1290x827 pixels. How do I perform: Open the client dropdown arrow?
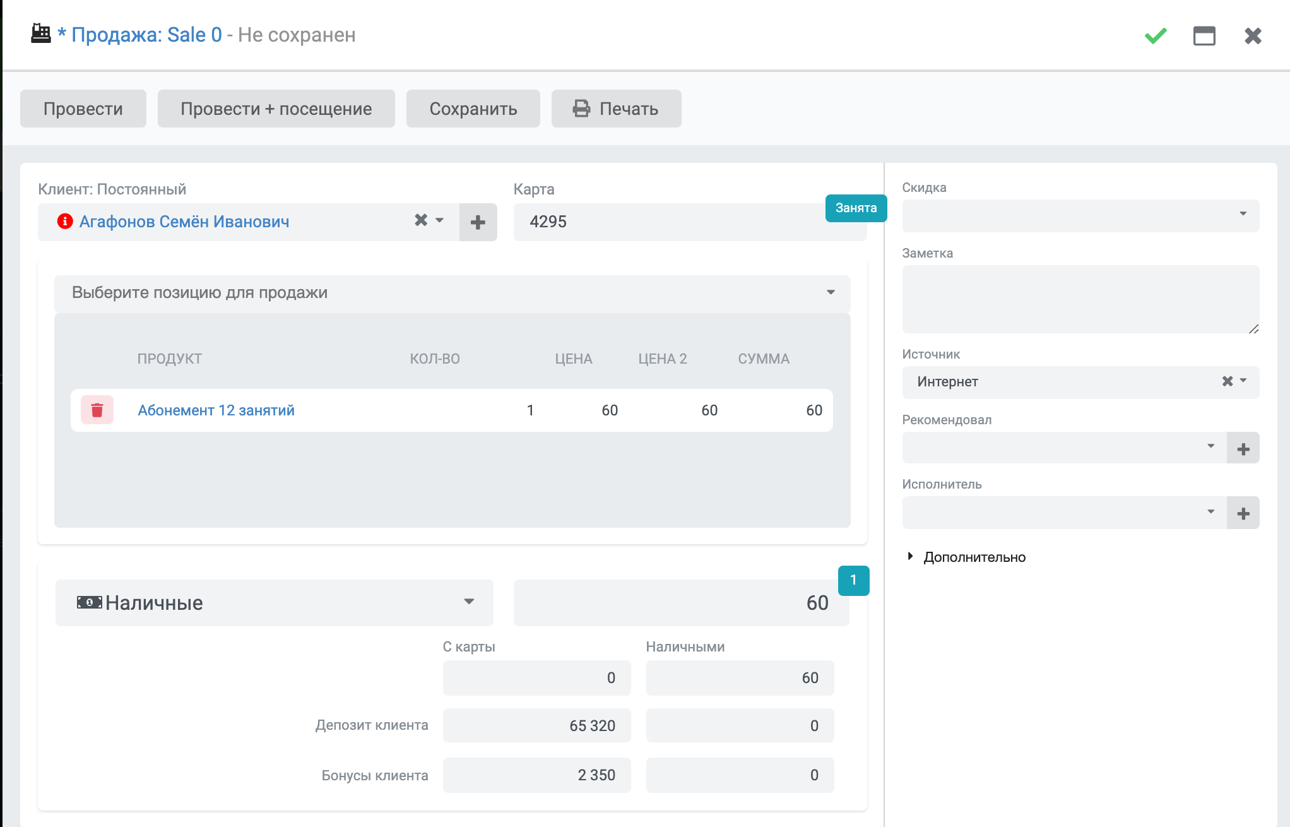click(x=440, y=220)
